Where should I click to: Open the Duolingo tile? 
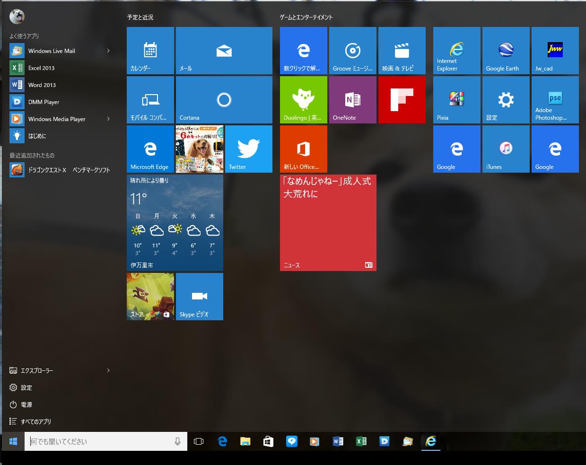(304, 100)
